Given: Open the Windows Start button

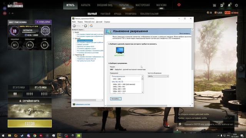Looking at the screenshot, I should click(3, 135).
